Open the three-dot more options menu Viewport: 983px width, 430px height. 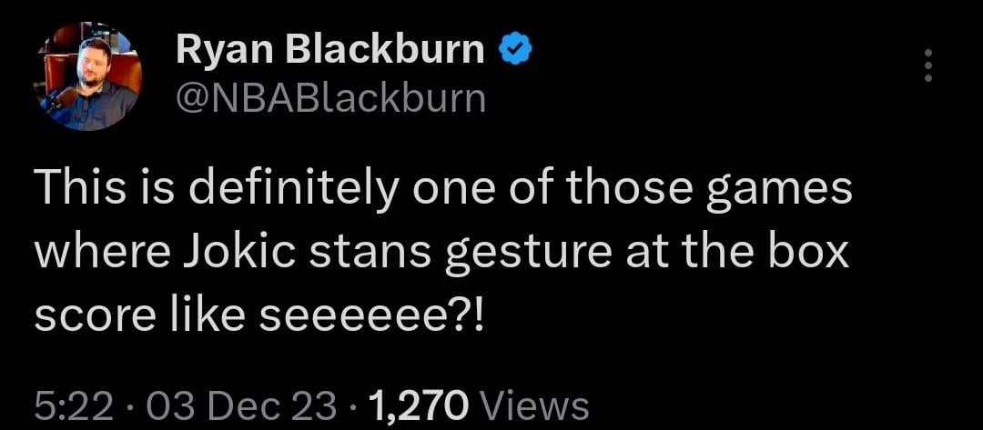point(927,66)
